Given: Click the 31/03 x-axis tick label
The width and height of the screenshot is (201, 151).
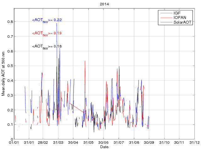Looking at the screenshot, I should [x=58, y=143].
